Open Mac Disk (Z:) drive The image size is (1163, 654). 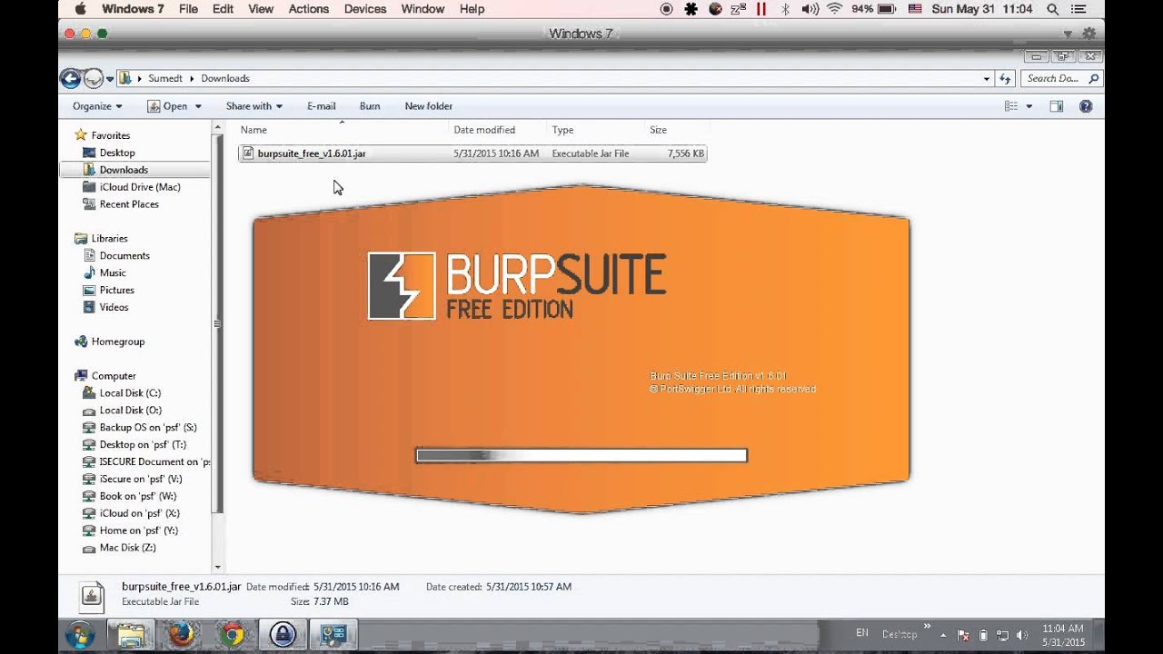click(127, 548)
